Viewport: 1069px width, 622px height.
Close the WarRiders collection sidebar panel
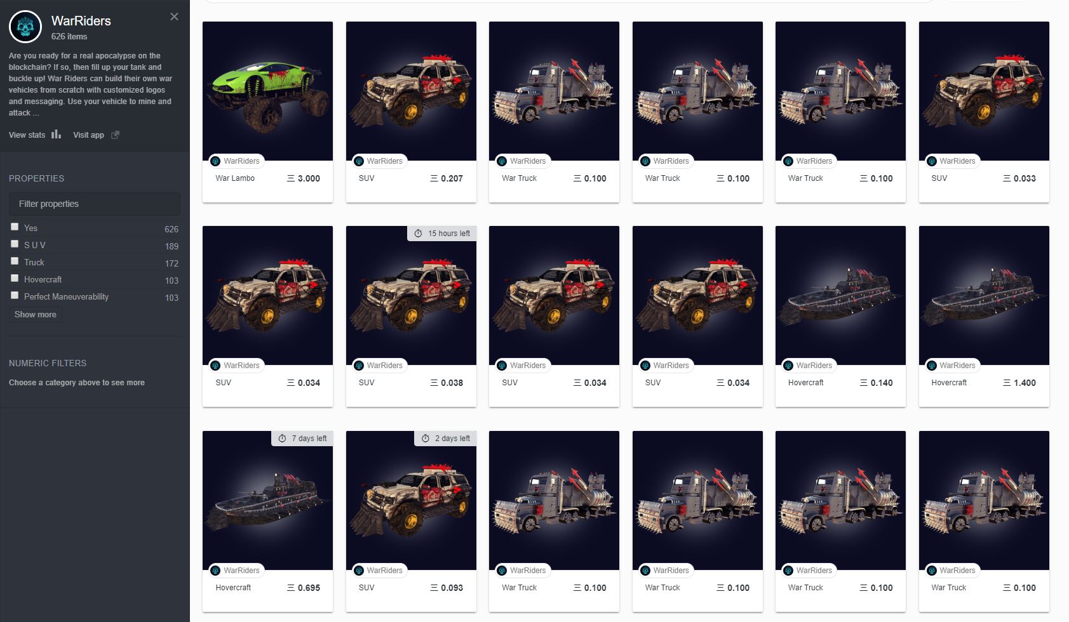(174, 17)
